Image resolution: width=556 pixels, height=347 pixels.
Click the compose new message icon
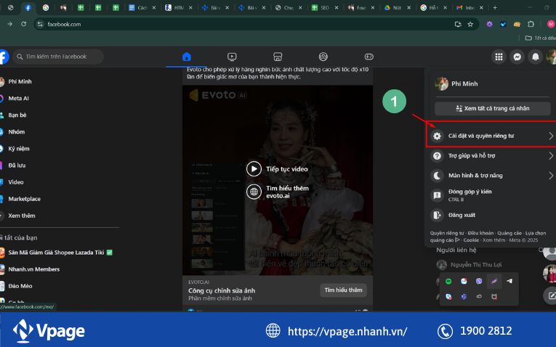551,295
